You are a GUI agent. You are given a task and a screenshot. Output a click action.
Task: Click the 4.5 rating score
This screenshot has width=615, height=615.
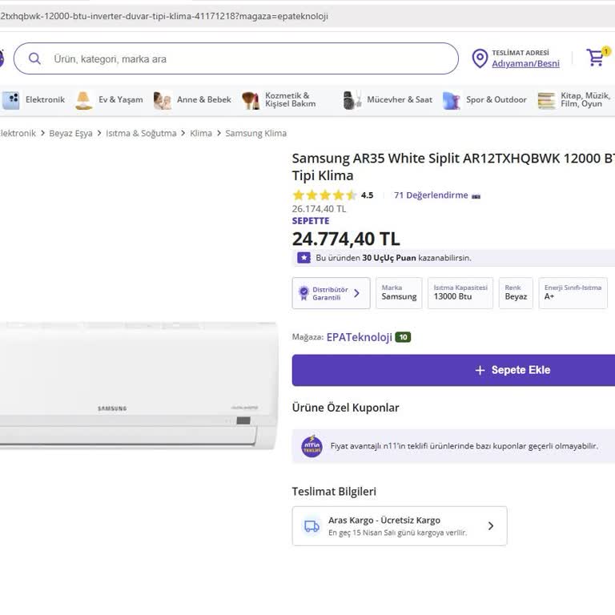(367, 195)
